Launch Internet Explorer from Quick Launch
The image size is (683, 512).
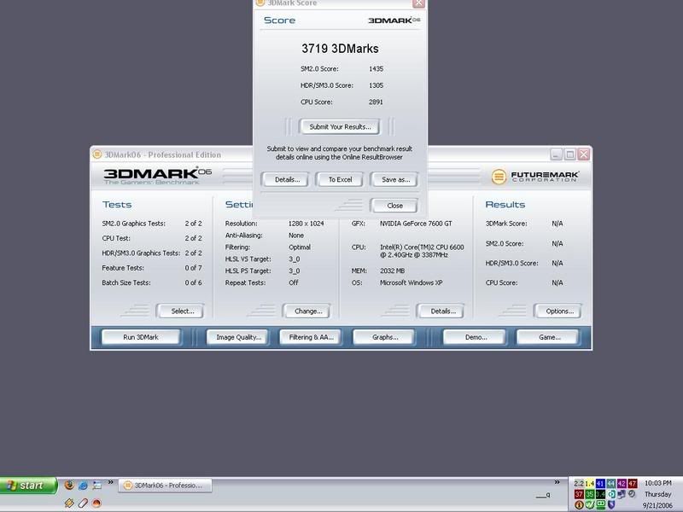click(x=83, y=485)
